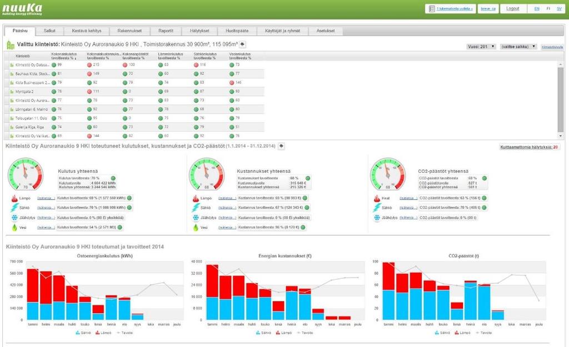Click the Jäähdytys snowflake icon under CO2-päästöt yhteensä
The width and height of the screenshot is (569, 347).
pyautogui.click(x=377, y=218)
